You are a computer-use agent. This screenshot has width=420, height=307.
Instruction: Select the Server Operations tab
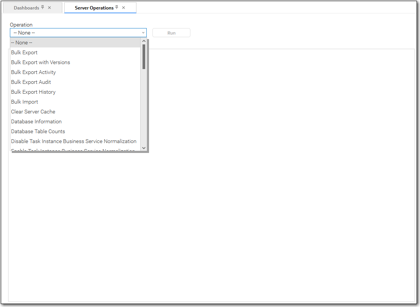94,8
